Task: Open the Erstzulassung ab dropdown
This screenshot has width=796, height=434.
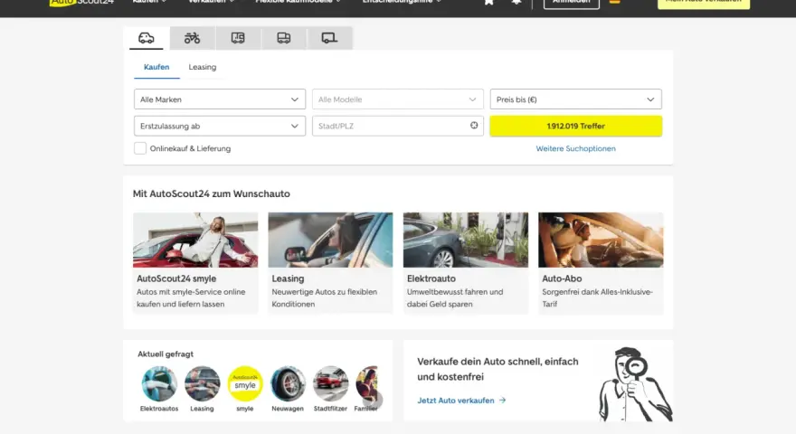Action: [220, 126]
